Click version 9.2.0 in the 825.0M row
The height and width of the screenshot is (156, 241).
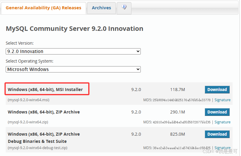tap(136, 134)
